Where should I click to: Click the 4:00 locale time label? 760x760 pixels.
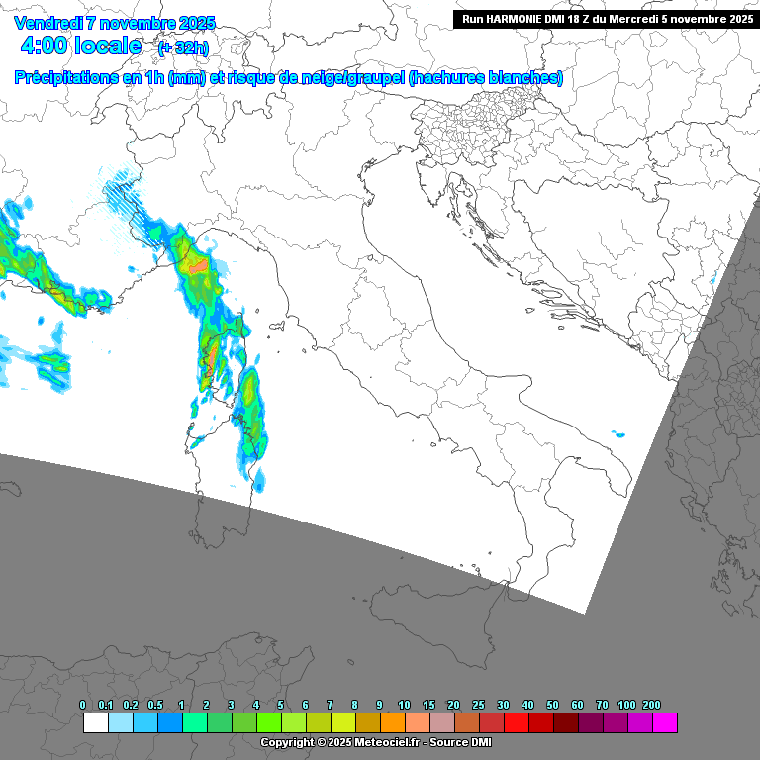(80, 47)
